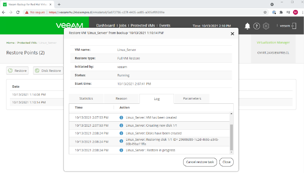The width and height of the screenshot is (304, 173).
Task: Go to Protected VMs breadcrumb link
Action: (x=27, y=43)
